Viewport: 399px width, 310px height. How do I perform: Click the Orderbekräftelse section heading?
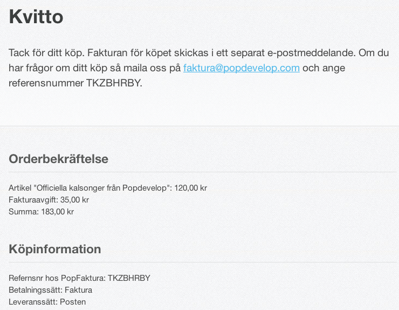pos(59,159)
